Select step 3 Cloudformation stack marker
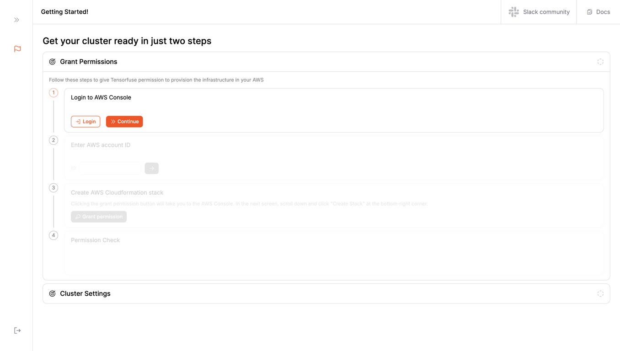Image resolution: width=620 pixels, height=351 pixels. [53, 188]
